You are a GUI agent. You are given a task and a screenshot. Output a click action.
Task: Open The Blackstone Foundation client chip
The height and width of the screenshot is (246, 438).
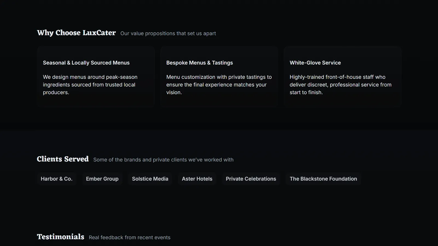(323, 179)
